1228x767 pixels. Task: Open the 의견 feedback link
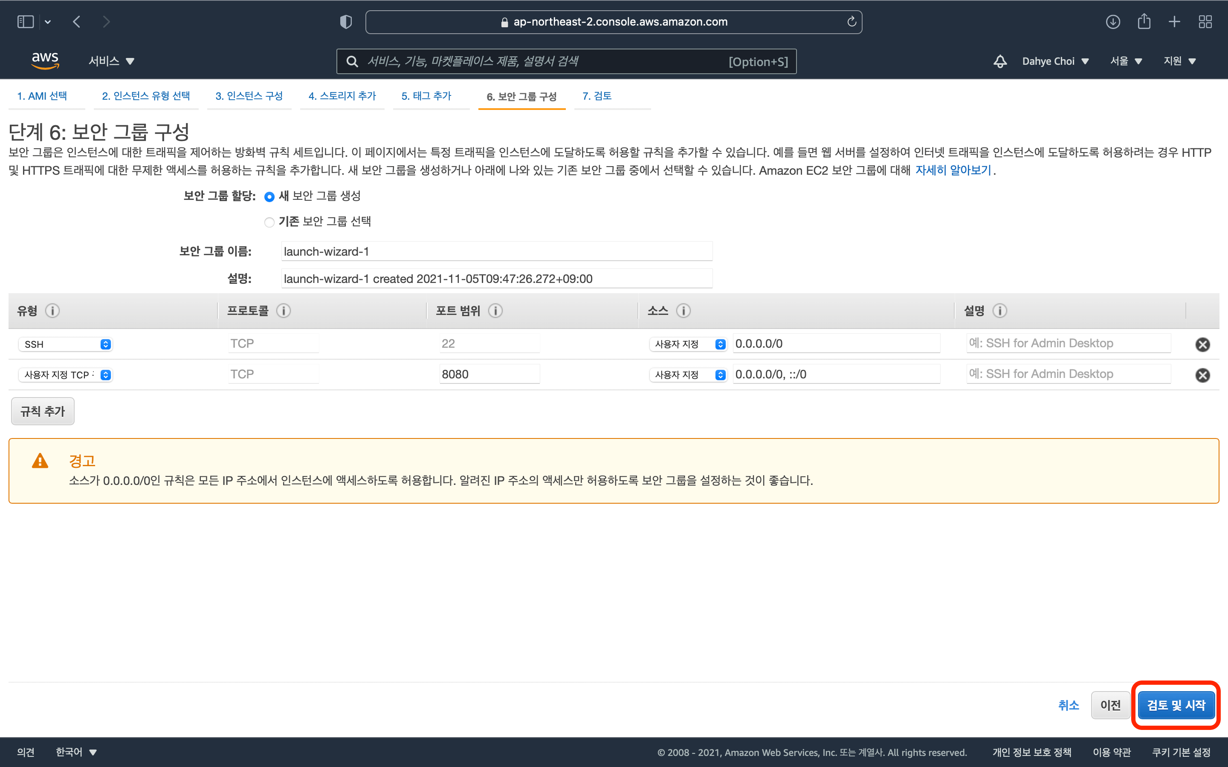point(26,752)
